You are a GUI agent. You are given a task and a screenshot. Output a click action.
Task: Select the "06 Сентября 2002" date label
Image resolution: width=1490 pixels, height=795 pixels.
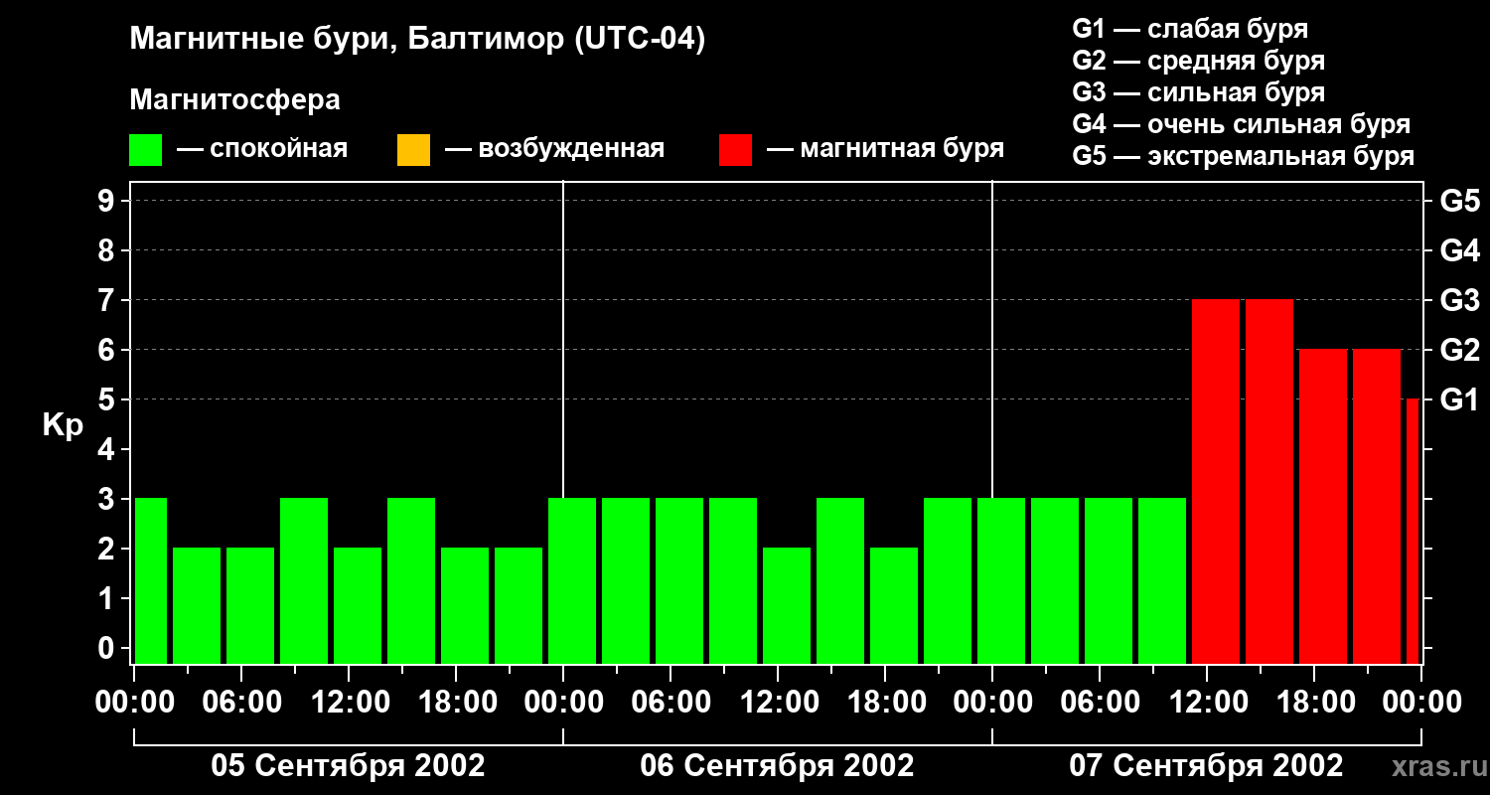778,766
